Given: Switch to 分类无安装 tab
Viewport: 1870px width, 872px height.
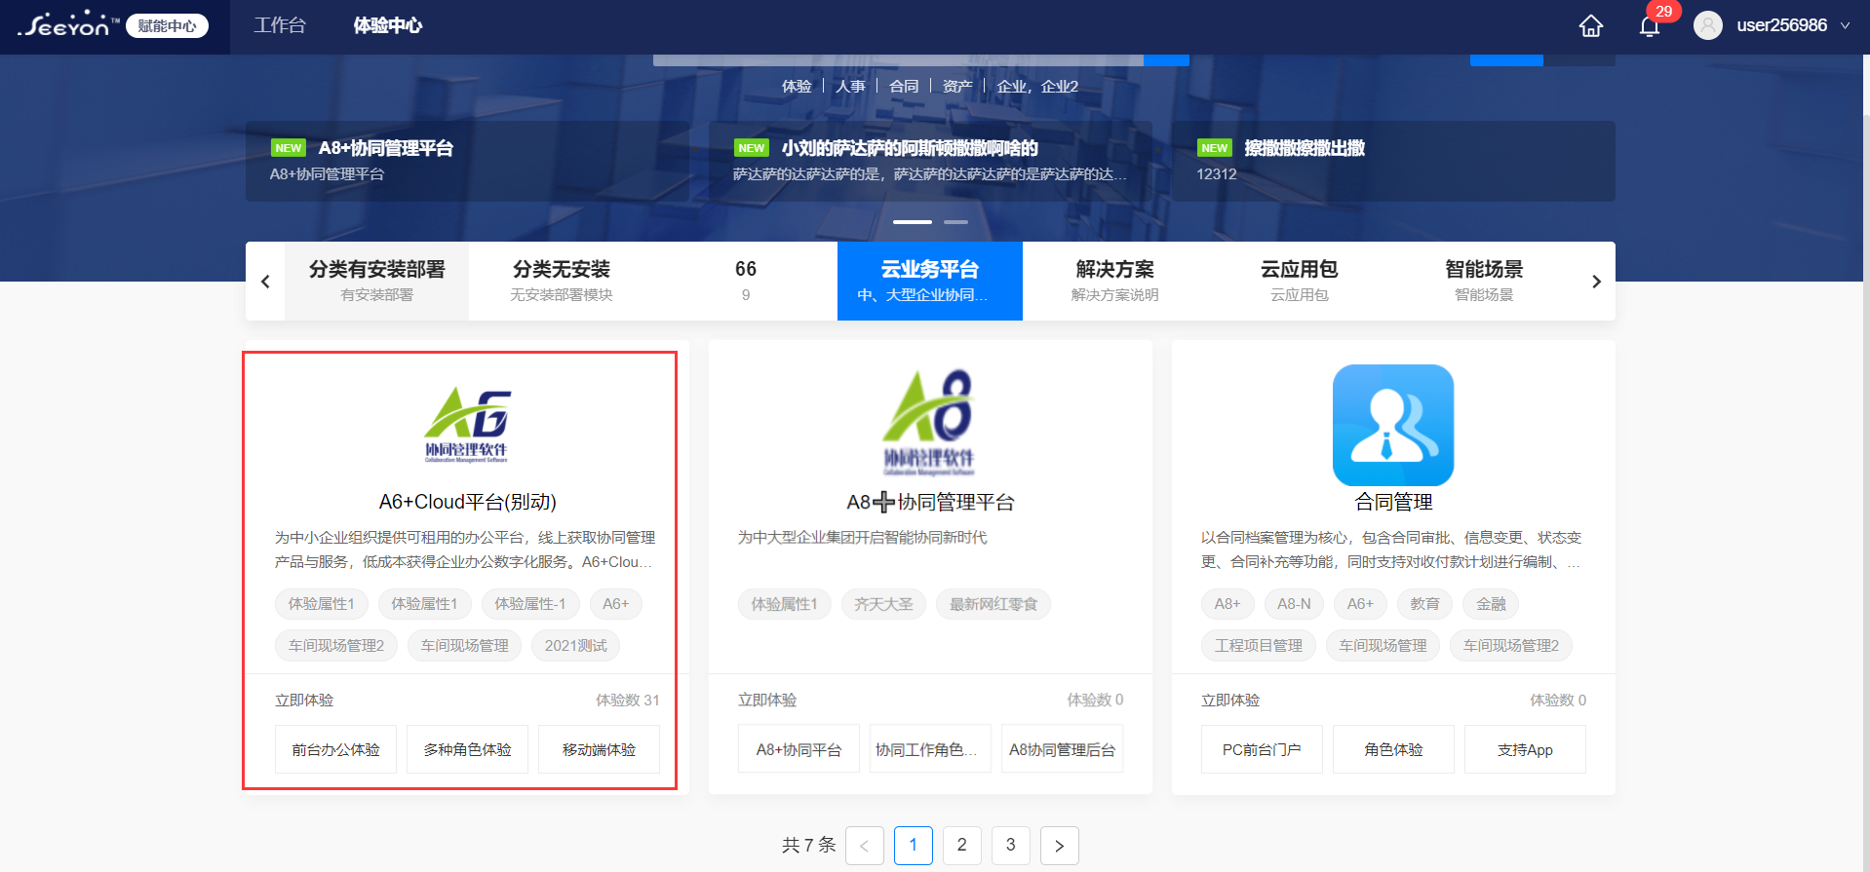Looking at the screenshot, I should 561,281.
